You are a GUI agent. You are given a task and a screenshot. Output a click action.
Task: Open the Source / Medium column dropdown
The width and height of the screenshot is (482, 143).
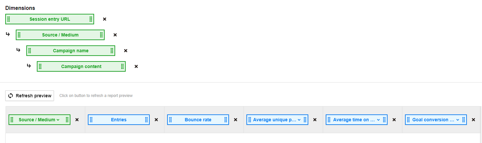coord(58,120)
